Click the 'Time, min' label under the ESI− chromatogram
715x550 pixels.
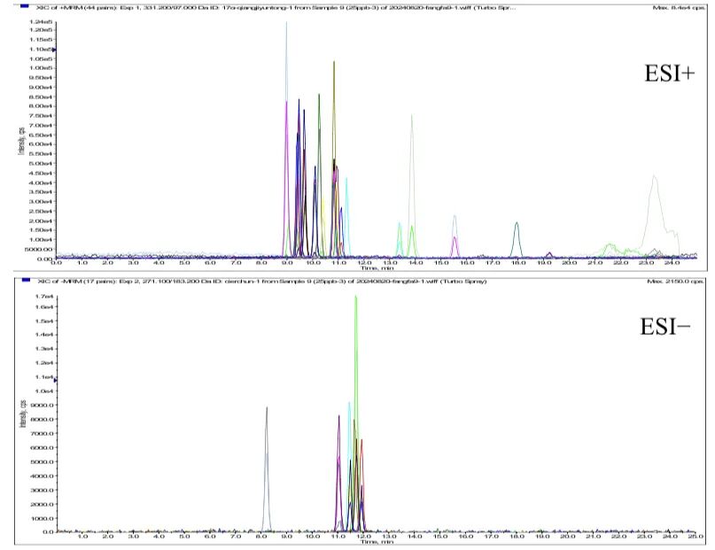[x=377, y=542]
